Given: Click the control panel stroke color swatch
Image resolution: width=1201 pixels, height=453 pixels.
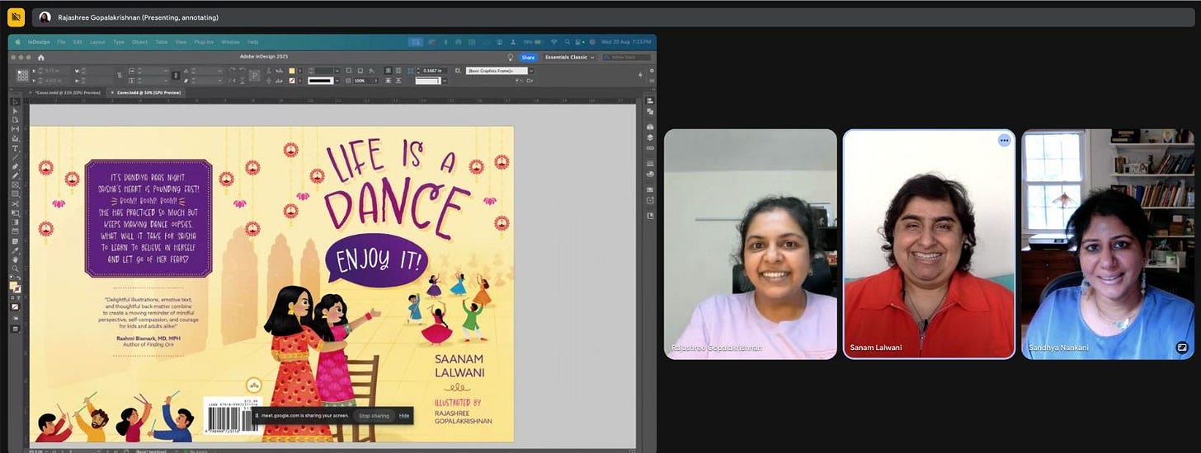Looking at the screenshot, I should point(292,81).
